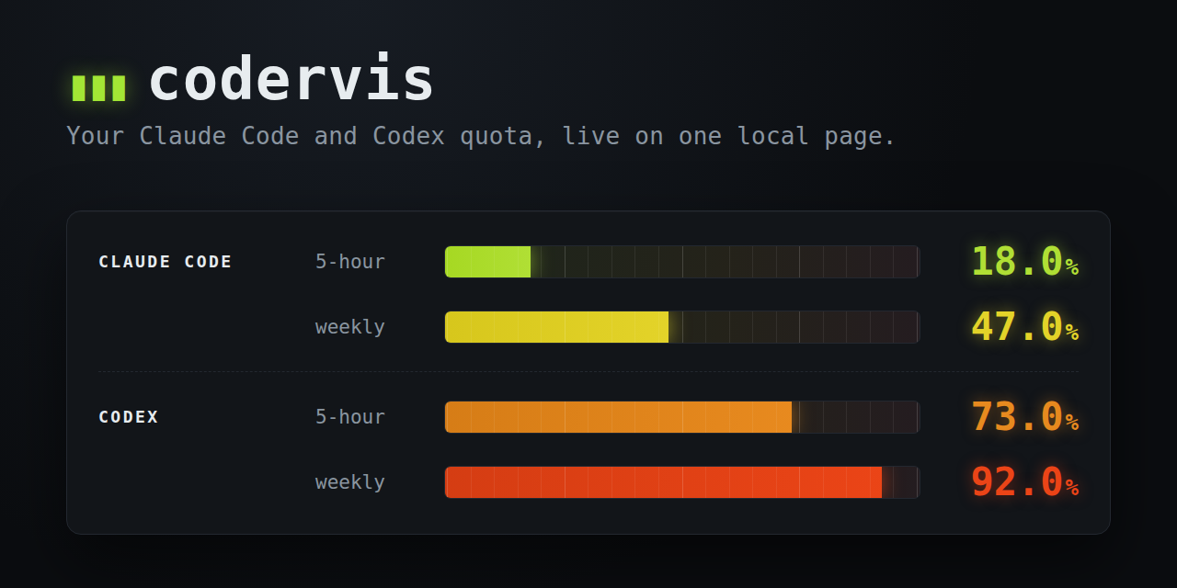The height and width of the screenshot is (588, 1177).
Task: Click the 73.0% usage value
Action: point(1024,417)
